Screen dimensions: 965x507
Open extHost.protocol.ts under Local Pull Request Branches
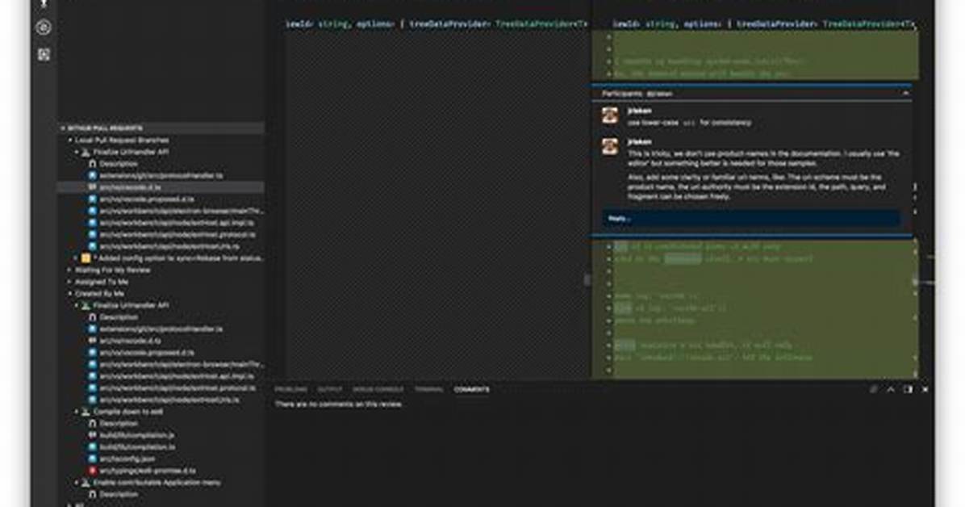pyautogui.click(x=178, y=235)
